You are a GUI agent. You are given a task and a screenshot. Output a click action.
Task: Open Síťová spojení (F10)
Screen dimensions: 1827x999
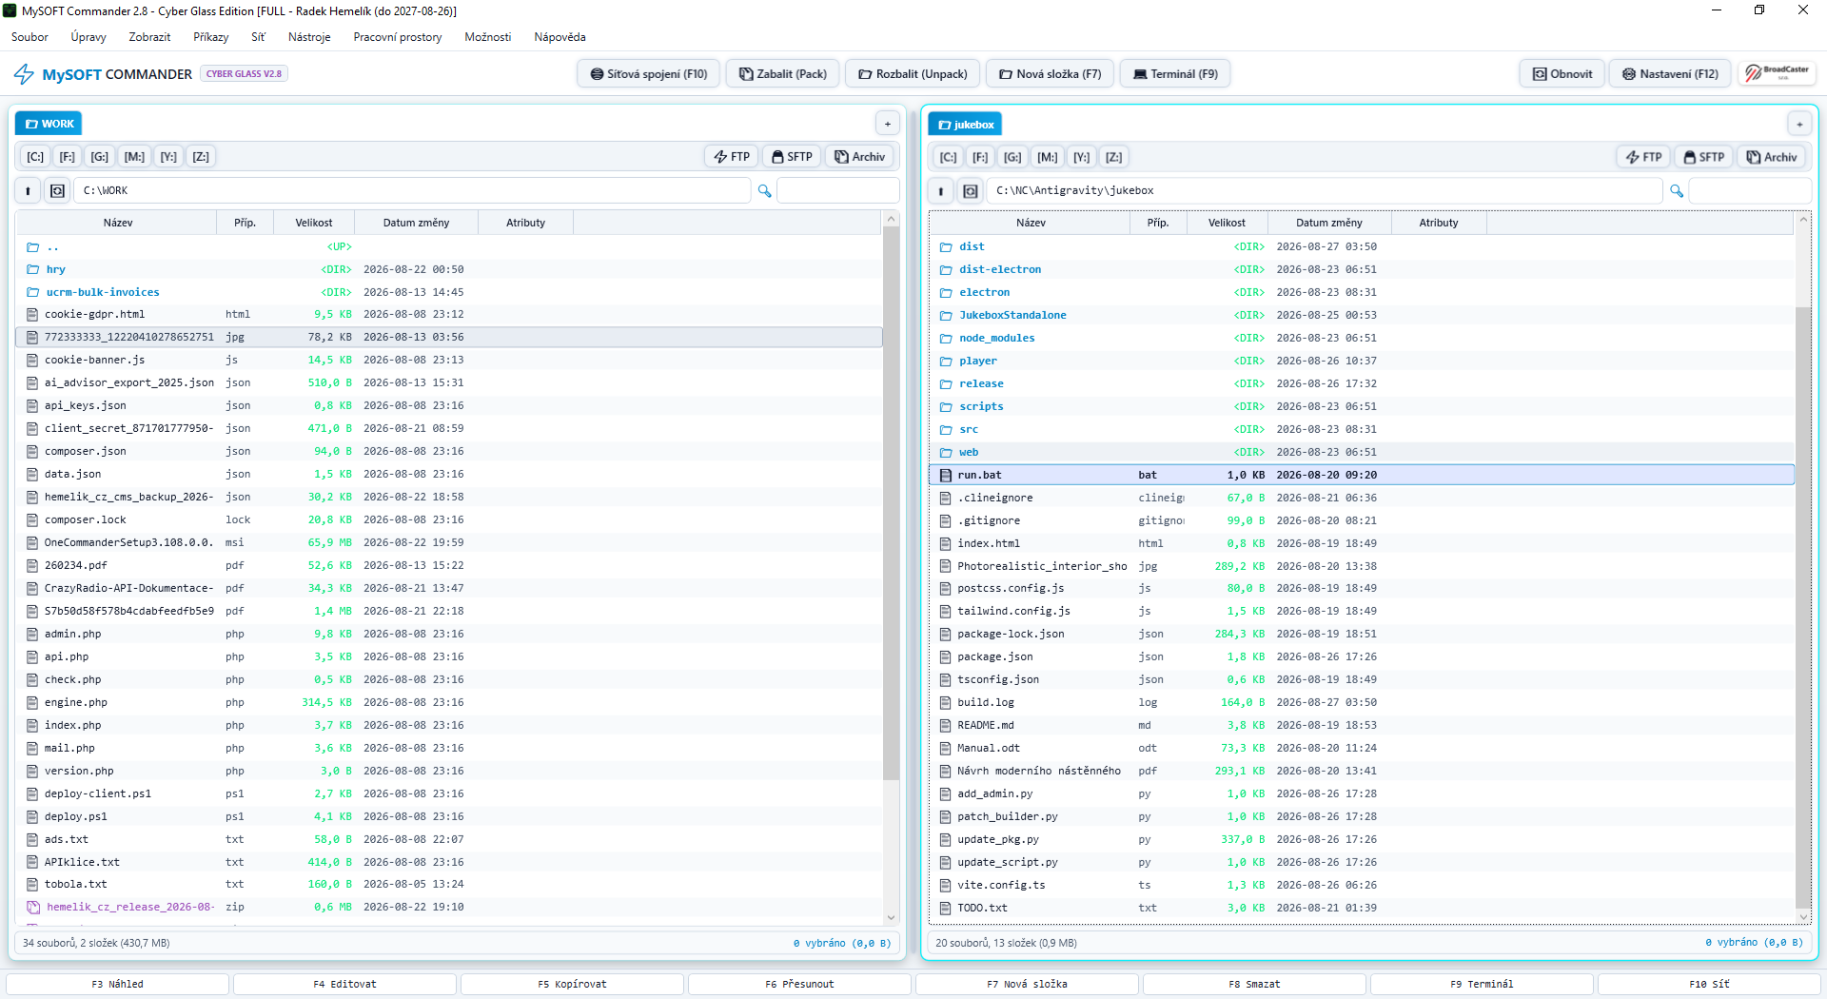tap(648, 73)
